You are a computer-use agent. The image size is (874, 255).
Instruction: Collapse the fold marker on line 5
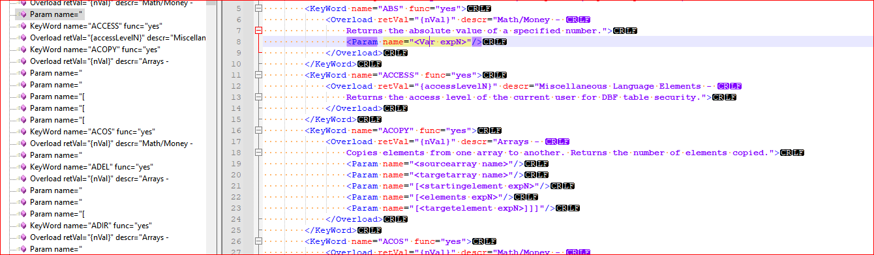(x=259, y=8)
